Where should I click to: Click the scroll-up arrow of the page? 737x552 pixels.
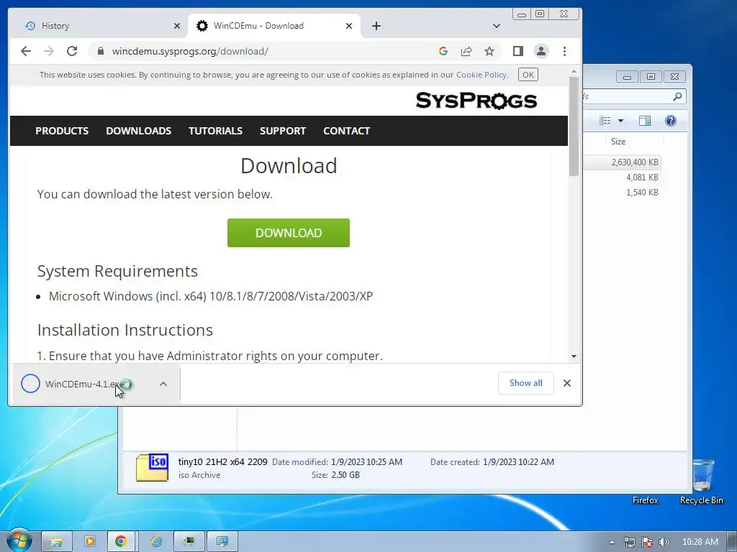574,72
